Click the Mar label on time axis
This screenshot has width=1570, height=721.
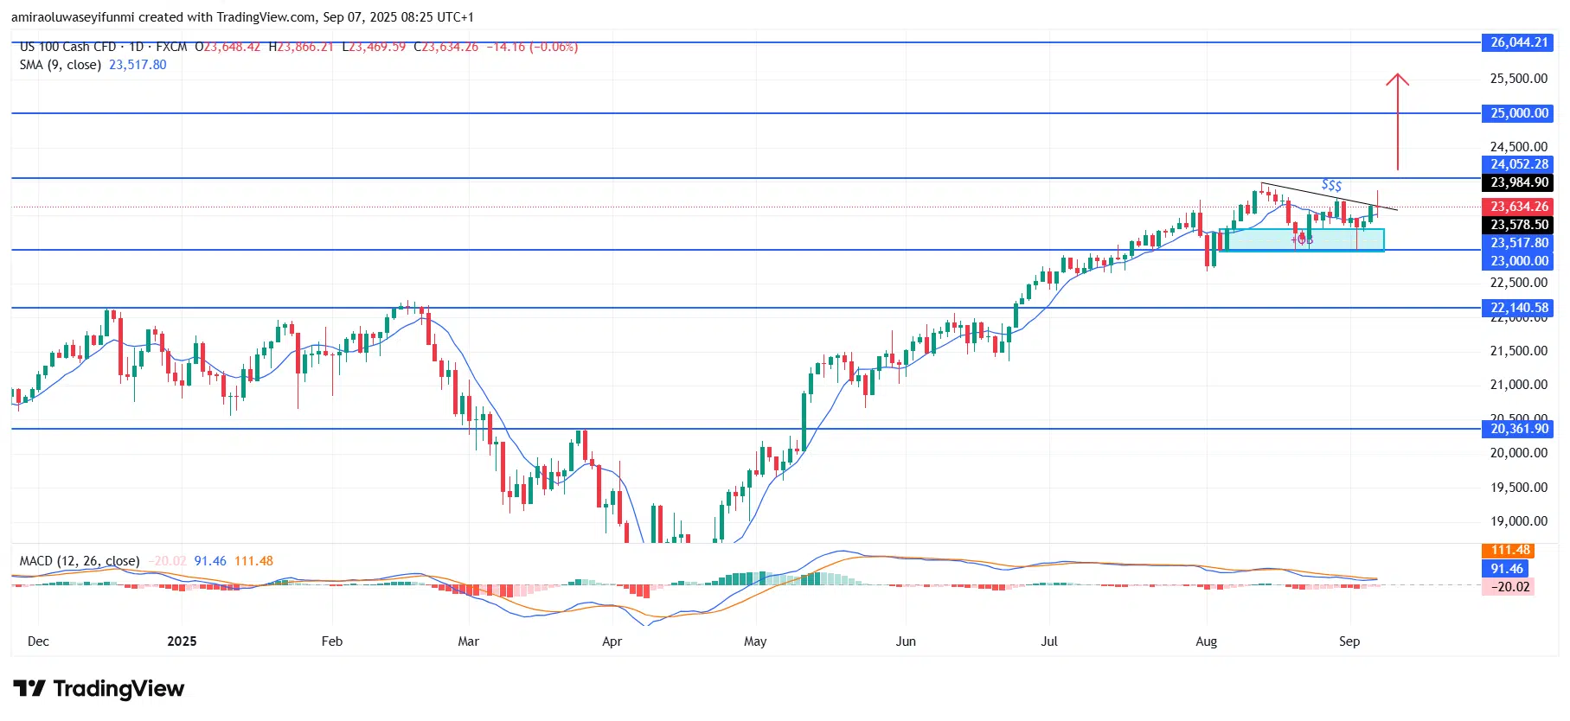pyautogui.click(x=468, y=641)
